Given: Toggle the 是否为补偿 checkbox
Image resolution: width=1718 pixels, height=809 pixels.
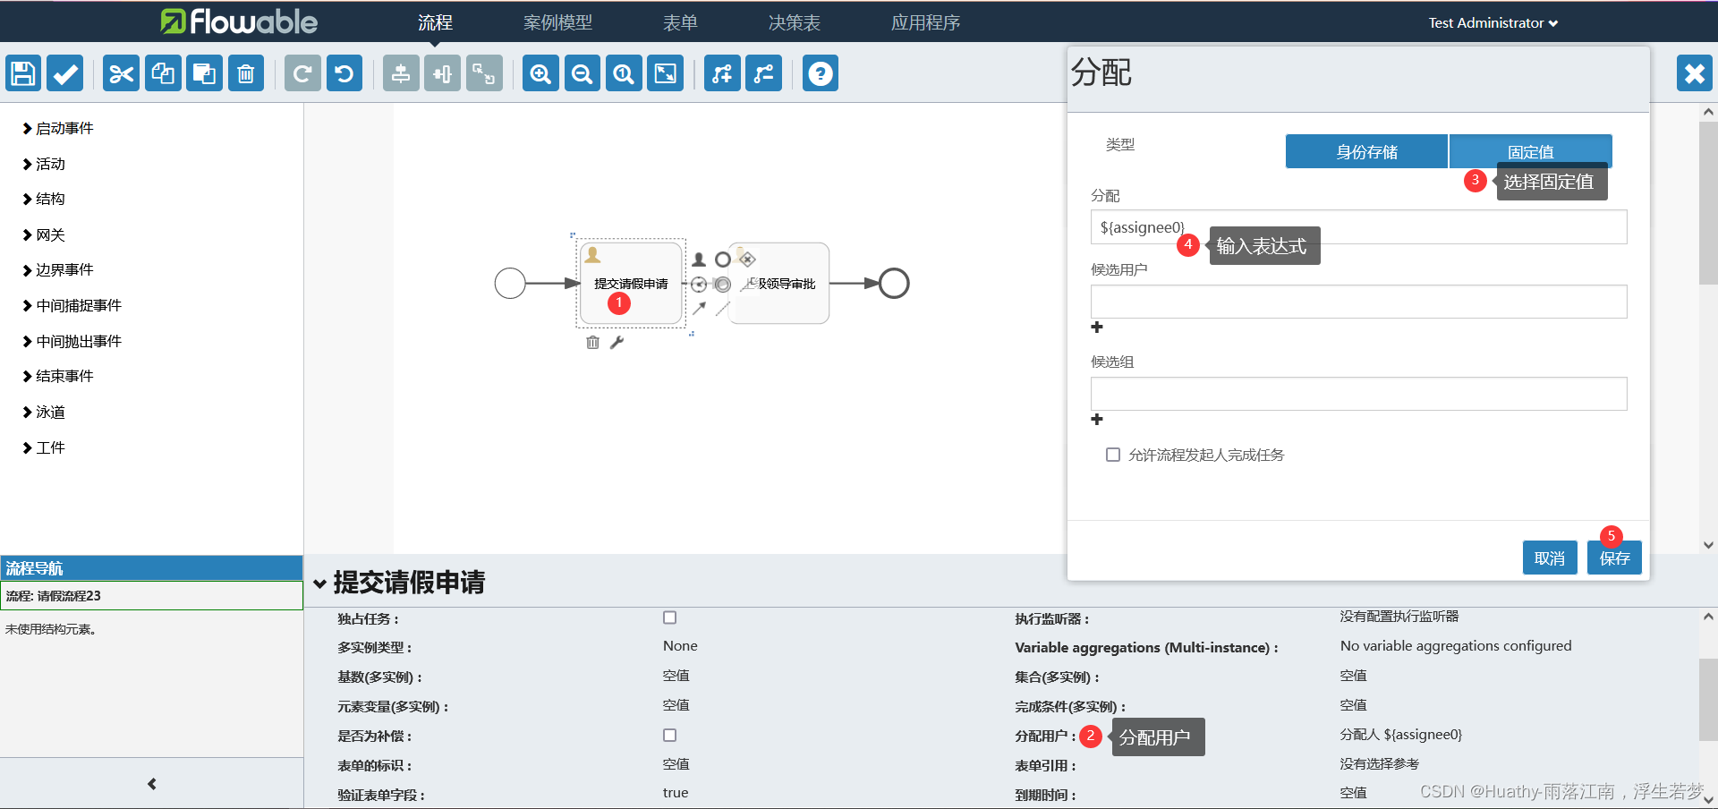Looking at the screenshot, I should 669,735.
